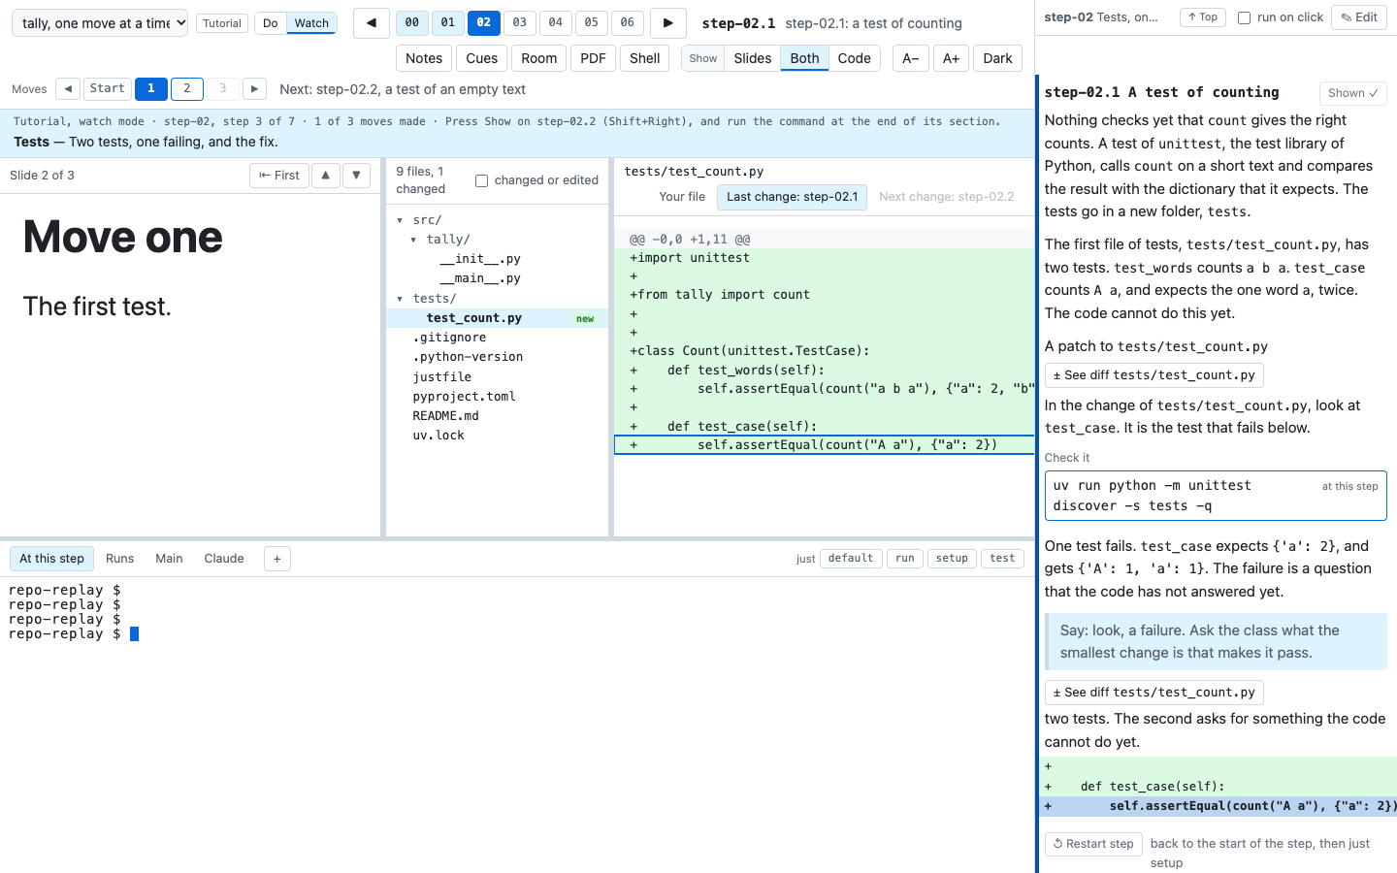The image size is (1397, 873).
Task: Open the Claude terminal tab
Action: click(224, 559)
